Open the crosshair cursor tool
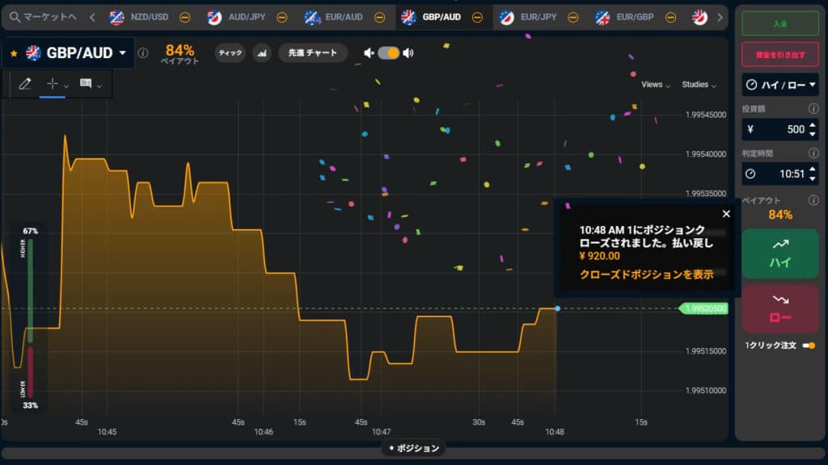Image resolution: width=828 pixels, height=465 pixels. pyautogui.click(x=53, y=83)
